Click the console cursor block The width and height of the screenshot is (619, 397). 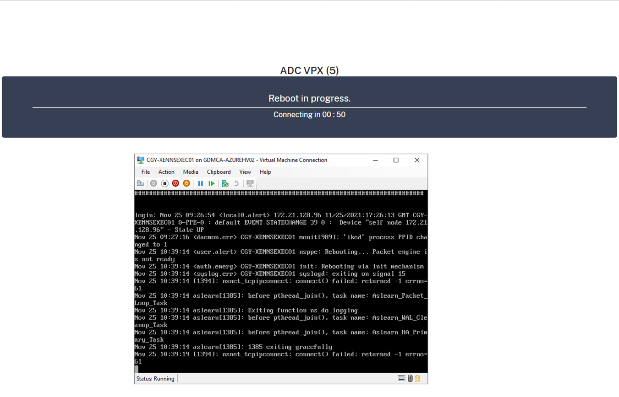[136, 369]
